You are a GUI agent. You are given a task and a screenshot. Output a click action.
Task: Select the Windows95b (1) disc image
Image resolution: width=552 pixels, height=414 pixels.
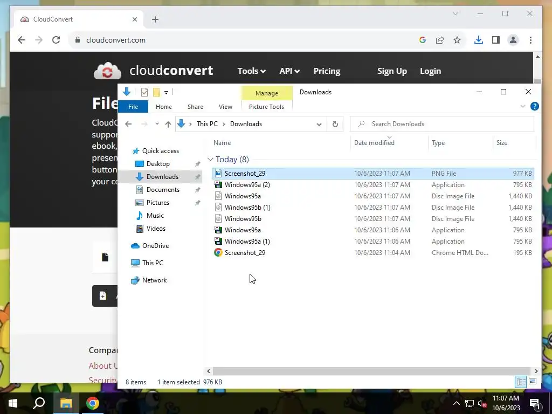[x=373, y=208]
